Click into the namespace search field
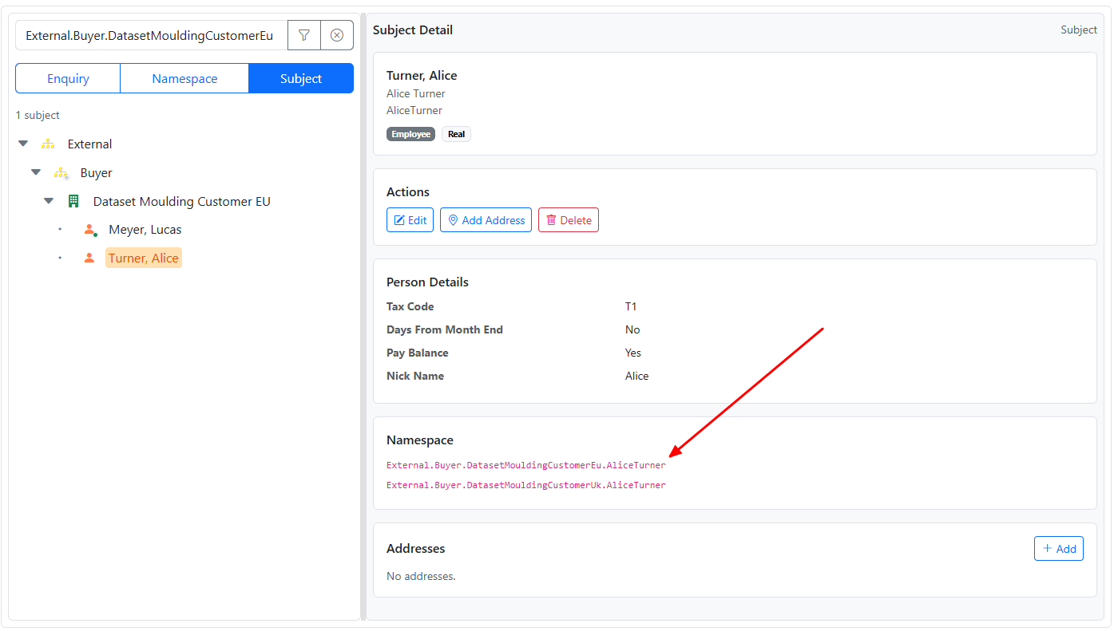Image resolution: width=1118 pixels, height=631 pixels. pyautogui.click(x=152, y=35)
